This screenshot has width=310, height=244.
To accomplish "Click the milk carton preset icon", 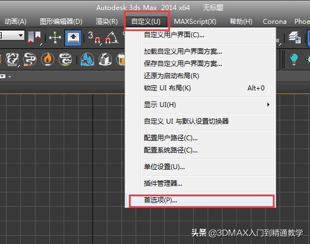I will pyautogui.click(x=105, y=59).
